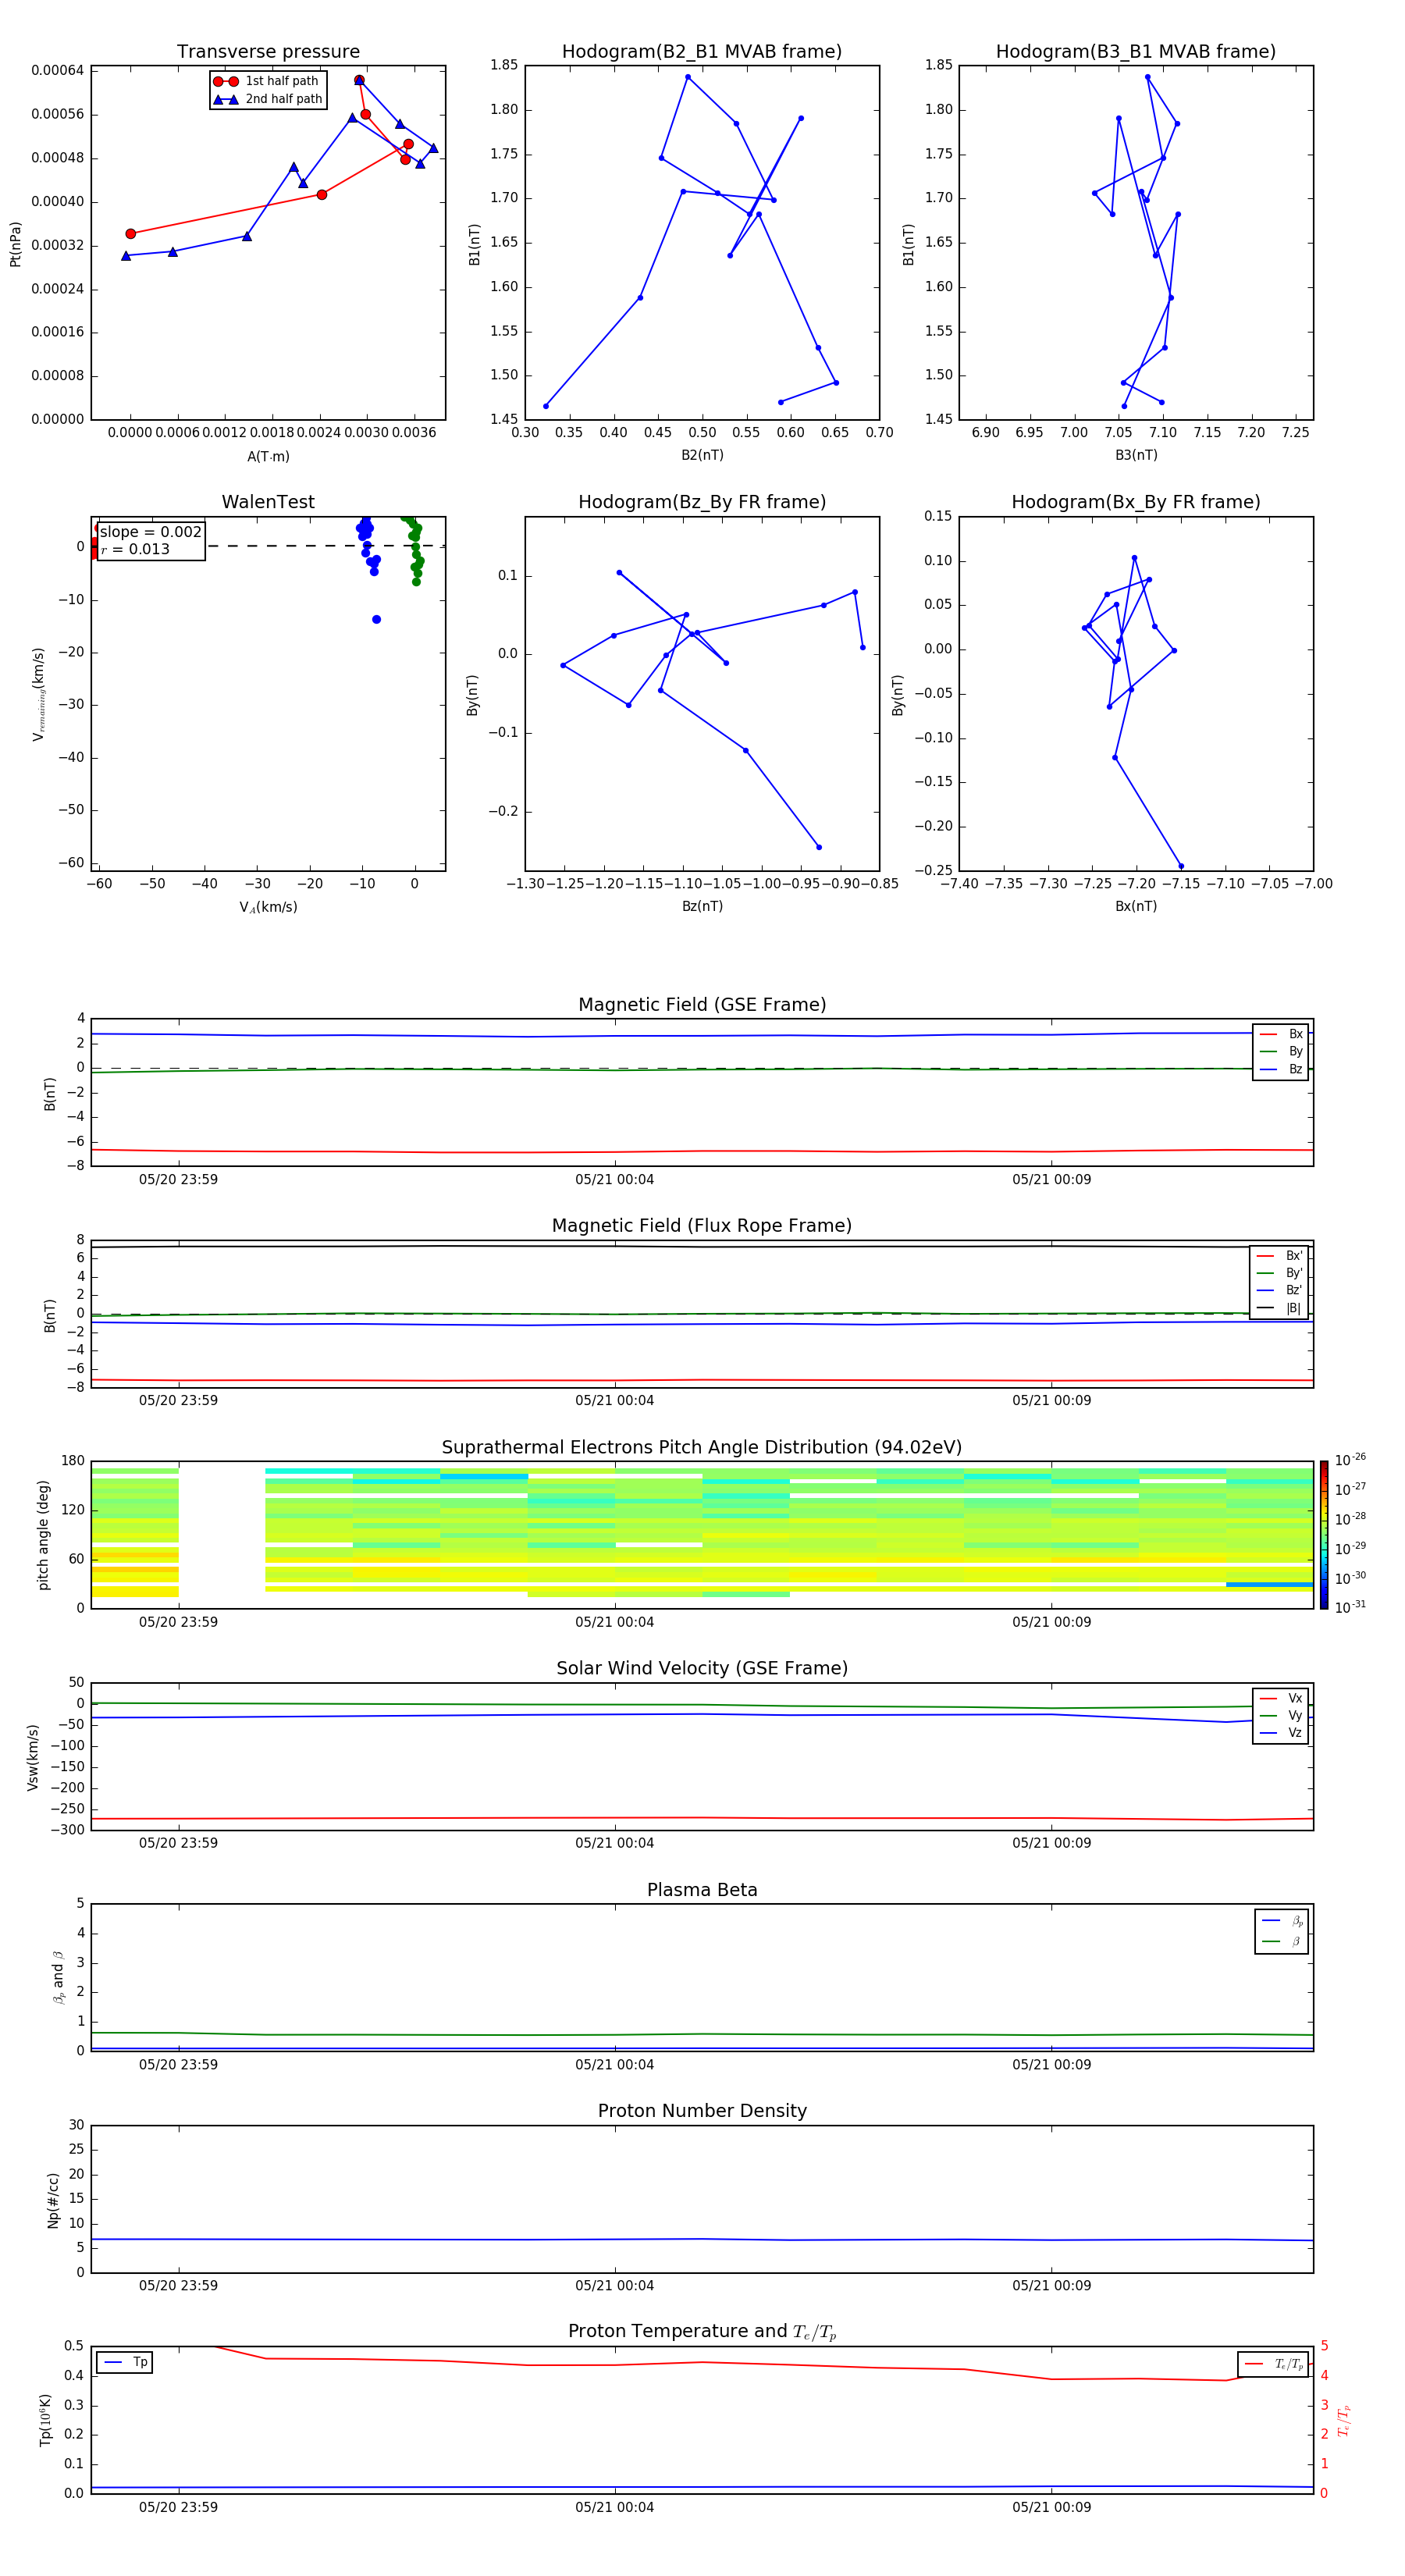Click the 'Magnetic Field (Flux Rope Frame)' title
The width and height of the screenshot is (1405, 2576).
[x=702, y=1226]
